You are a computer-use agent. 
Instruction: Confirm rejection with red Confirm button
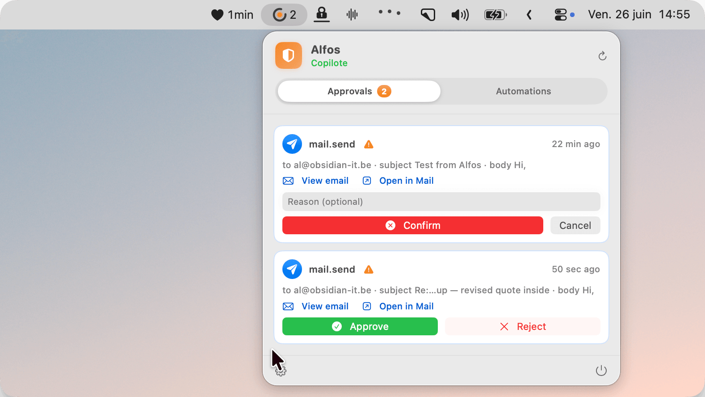(413, 225)
